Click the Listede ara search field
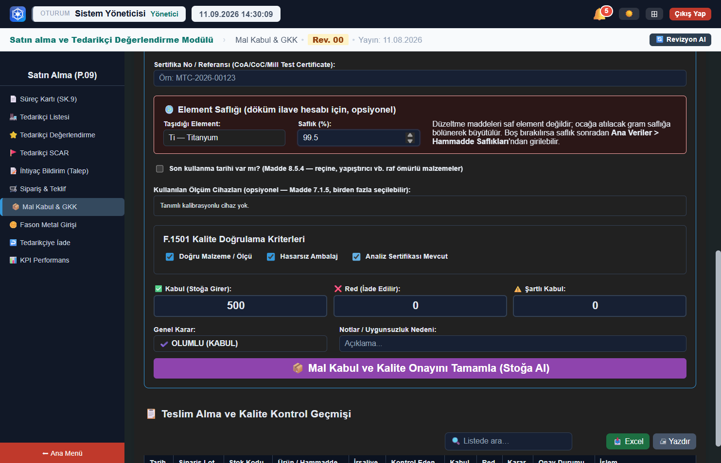This screenshot has width=721, height=463. tap(509, 441)
